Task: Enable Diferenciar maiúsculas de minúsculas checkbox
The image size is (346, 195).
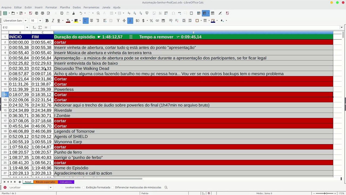Action: 112,187
